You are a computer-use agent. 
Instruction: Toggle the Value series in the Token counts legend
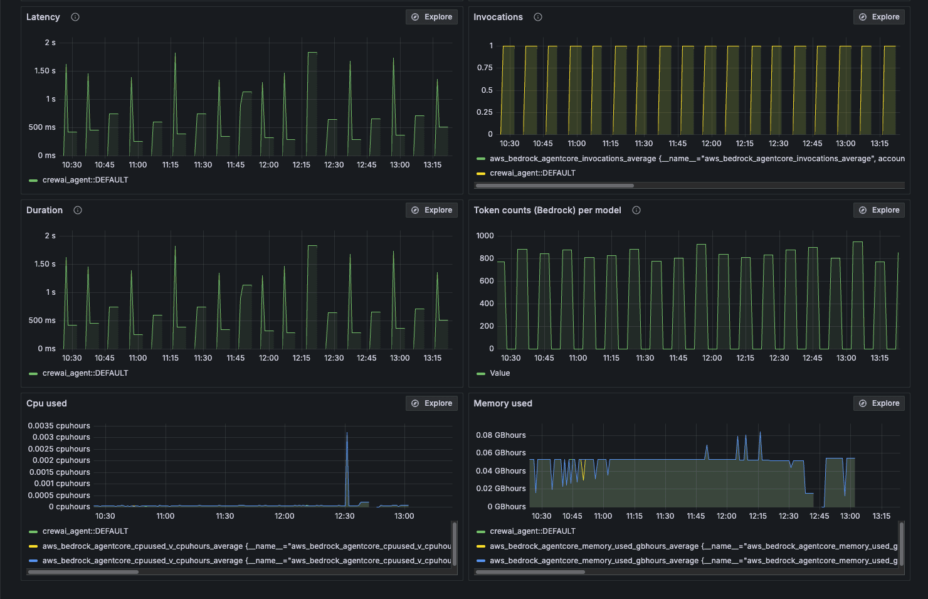pyautogui.click(x=500, y=373)
